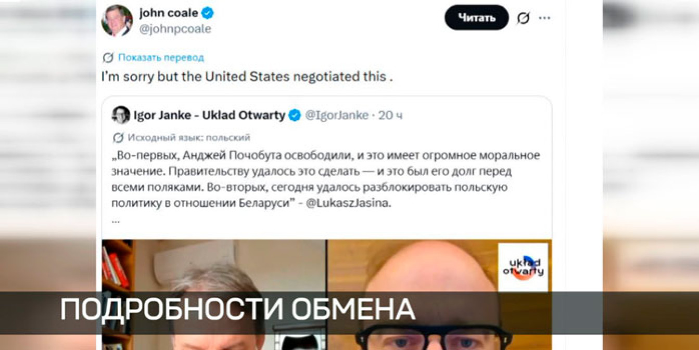Click the Читать follow button
The image size is (699, 350).
(476, 18)
